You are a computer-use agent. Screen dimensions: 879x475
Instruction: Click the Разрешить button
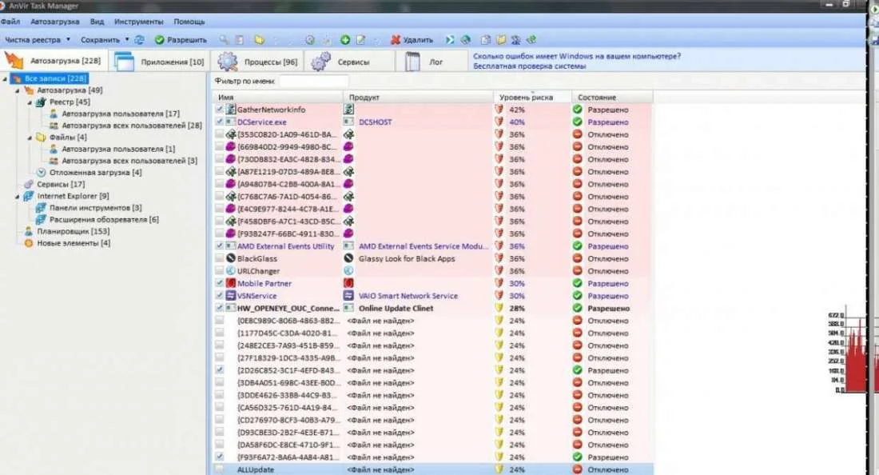[181, 40]
